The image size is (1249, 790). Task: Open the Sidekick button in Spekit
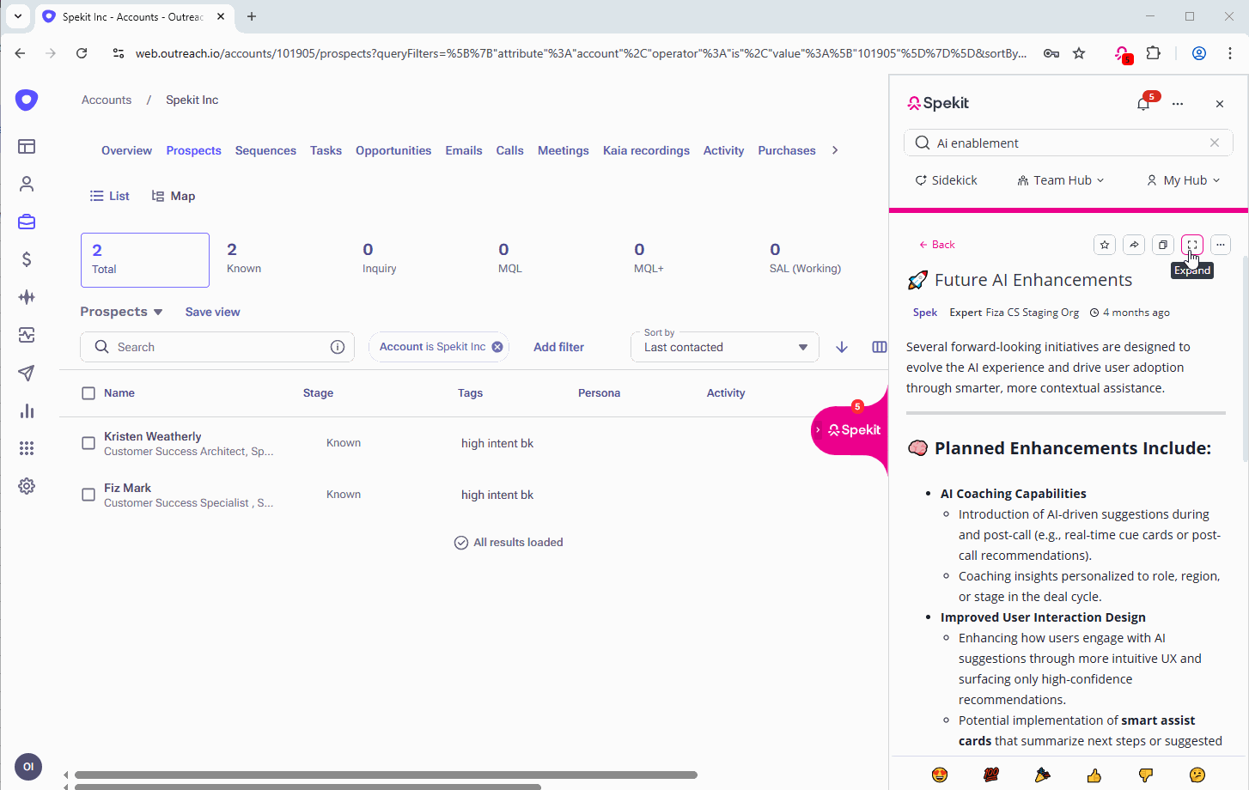(x=946, y=180)
